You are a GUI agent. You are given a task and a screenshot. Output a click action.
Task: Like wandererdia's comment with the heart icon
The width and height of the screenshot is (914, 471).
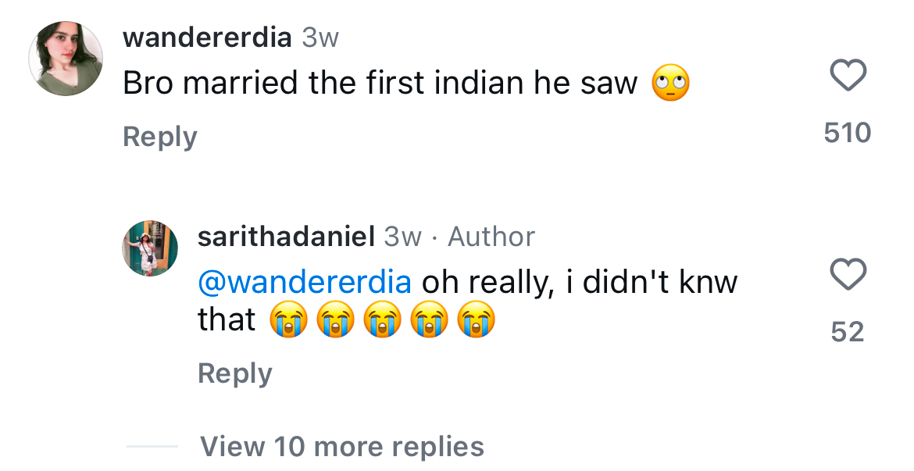coord(847,76)
